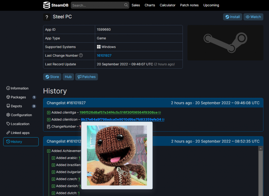This screenshot has width=269, height=196.
Task: Click the green plus icon beside Added clienttga
Action: [x=49, y=113]
